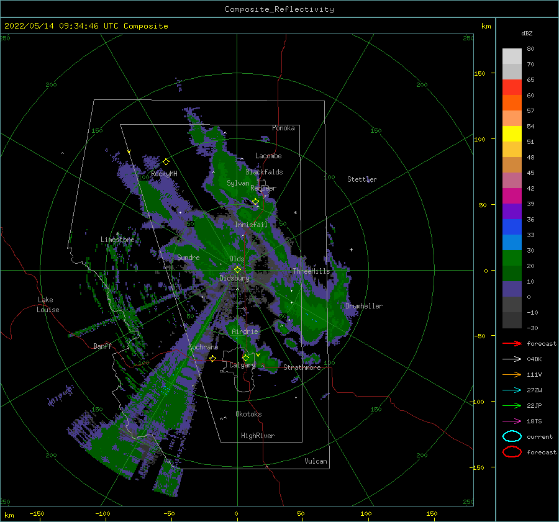The image size is (559, 522).
Task: Click the orange 111V arrow icon
Action: click(512, 374)
